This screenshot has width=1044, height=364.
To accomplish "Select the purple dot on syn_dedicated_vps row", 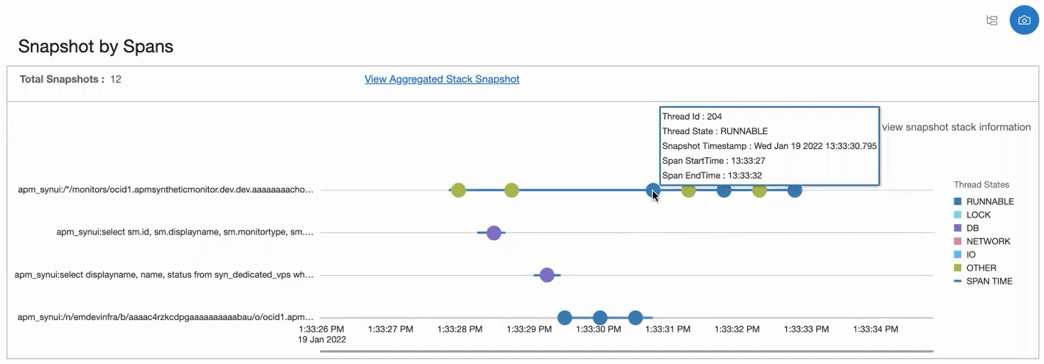I will tap(547, 274).
